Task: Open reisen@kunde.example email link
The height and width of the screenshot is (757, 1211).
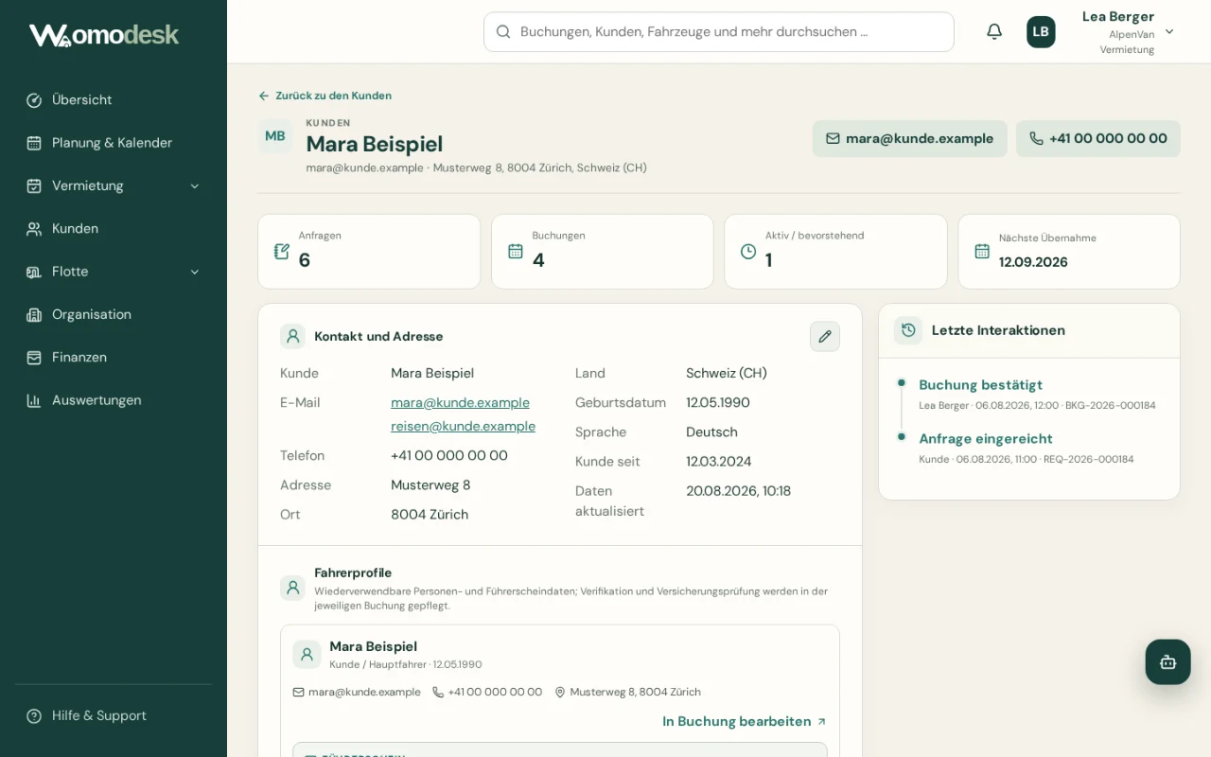Action: (463, 426)
